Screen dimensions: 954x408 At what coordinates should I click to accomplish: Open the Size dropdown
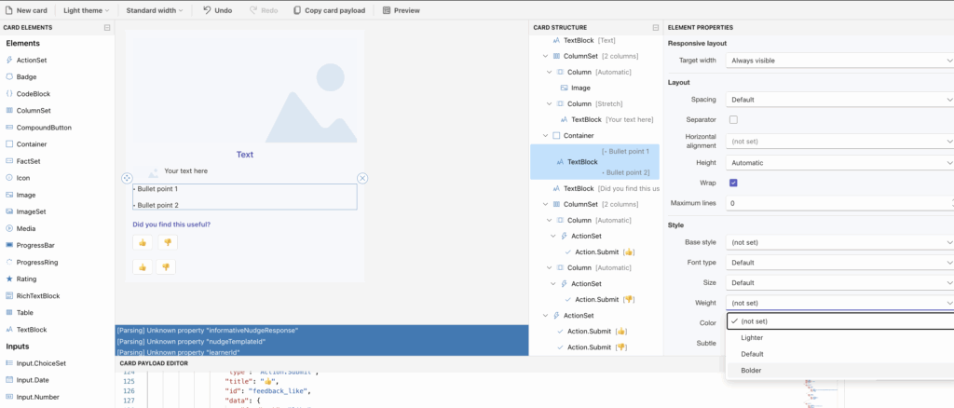[839, 283]
